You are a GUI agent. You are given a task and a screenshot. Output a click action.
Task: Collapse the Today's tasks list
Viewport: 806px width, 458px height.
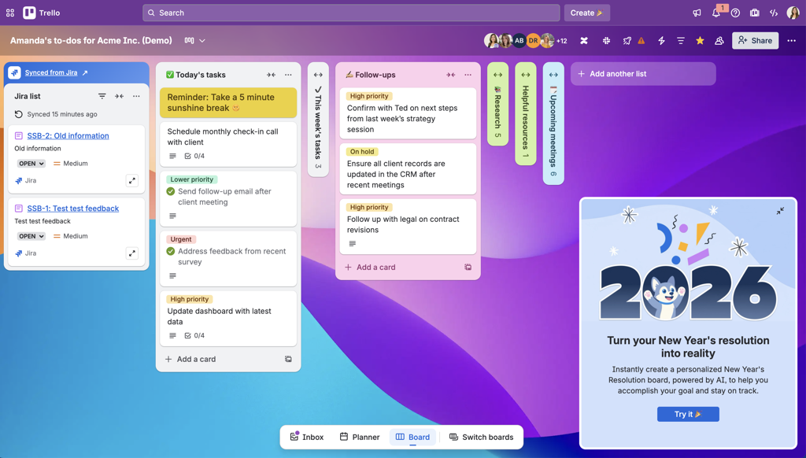click(x=271, y=75)
